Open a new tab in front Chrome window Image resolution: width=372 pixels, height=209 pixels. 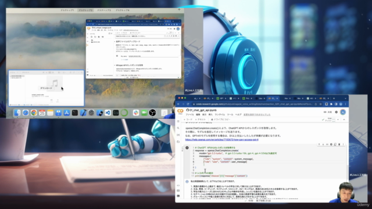pyautogui.click(x=334, y=98)
